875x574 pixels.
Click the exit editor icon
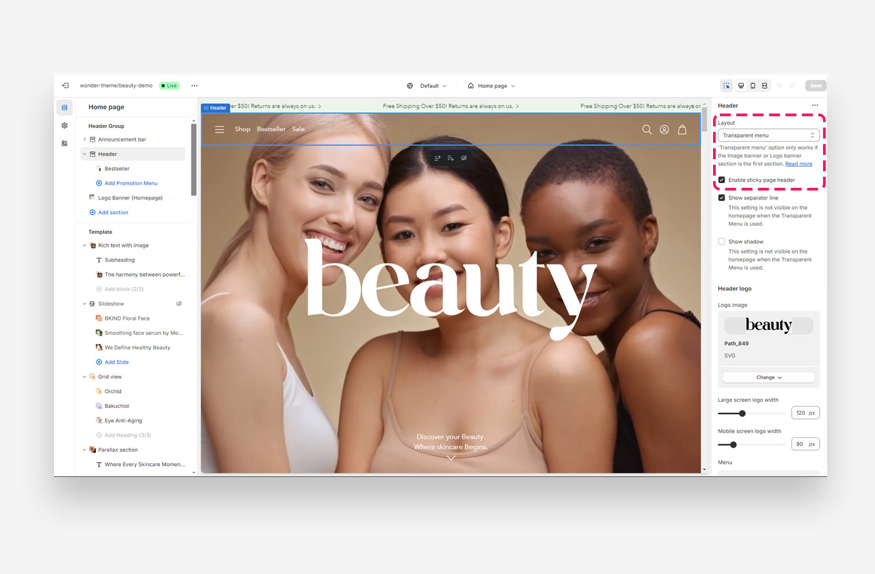click(65, 85)
